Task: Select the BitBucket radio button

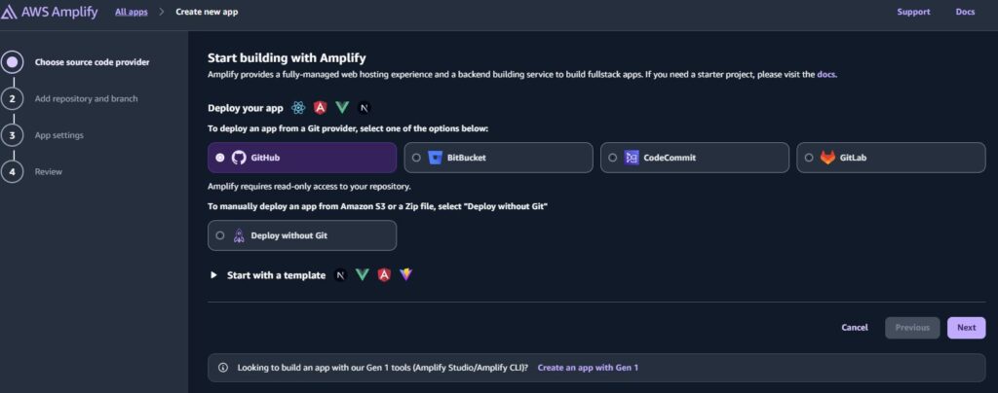Action: pos(416,158)
